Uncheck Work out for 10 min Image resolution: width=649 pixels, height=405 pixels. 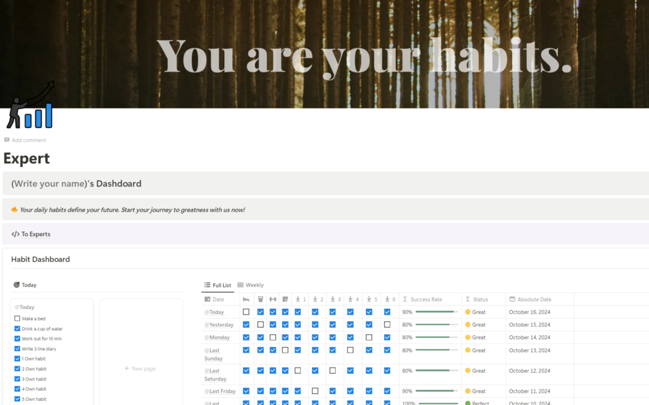pyautogui.click(x=17, y=339)
